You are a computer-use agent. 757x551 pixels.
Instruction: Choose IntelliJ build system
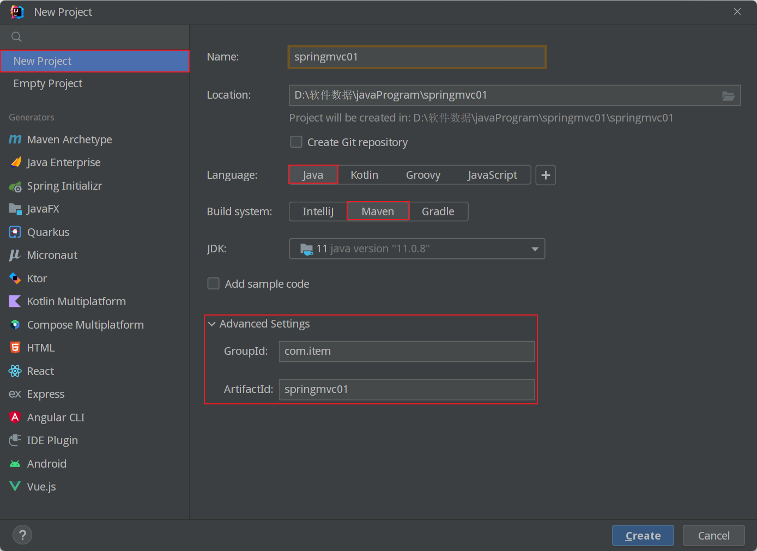[x=318, y=211]
